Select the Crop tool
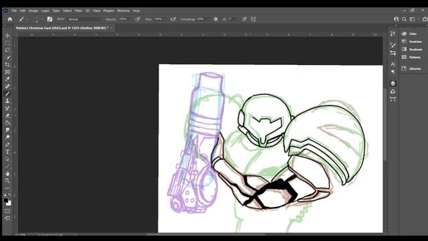Screen dimensions: 428x241 click(x=7, y=65)
